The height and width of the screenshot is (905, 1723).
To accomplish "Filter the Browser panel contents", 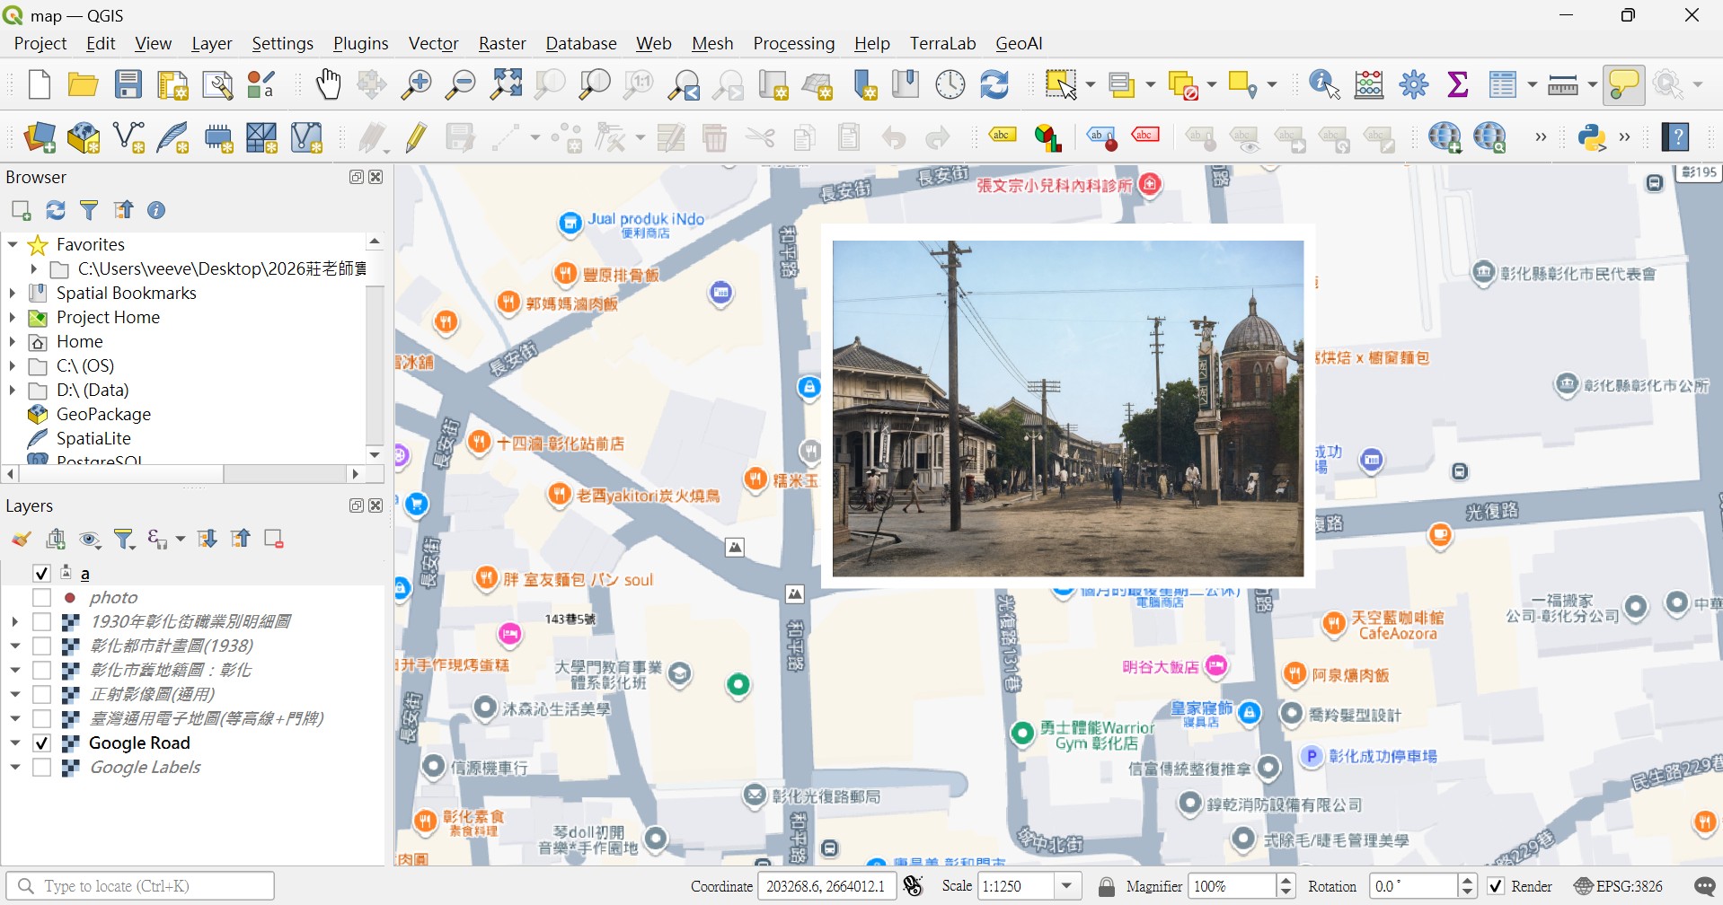I will pyautogui.click(x=89, y=210).
